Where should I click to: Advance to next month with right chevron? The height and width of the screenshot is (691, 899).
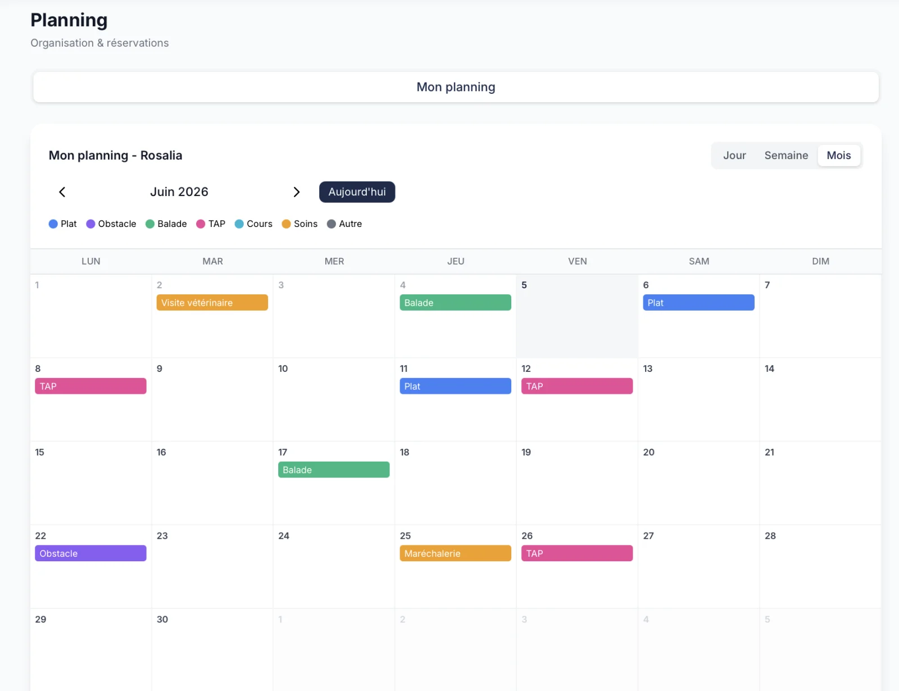click(297, 192)
